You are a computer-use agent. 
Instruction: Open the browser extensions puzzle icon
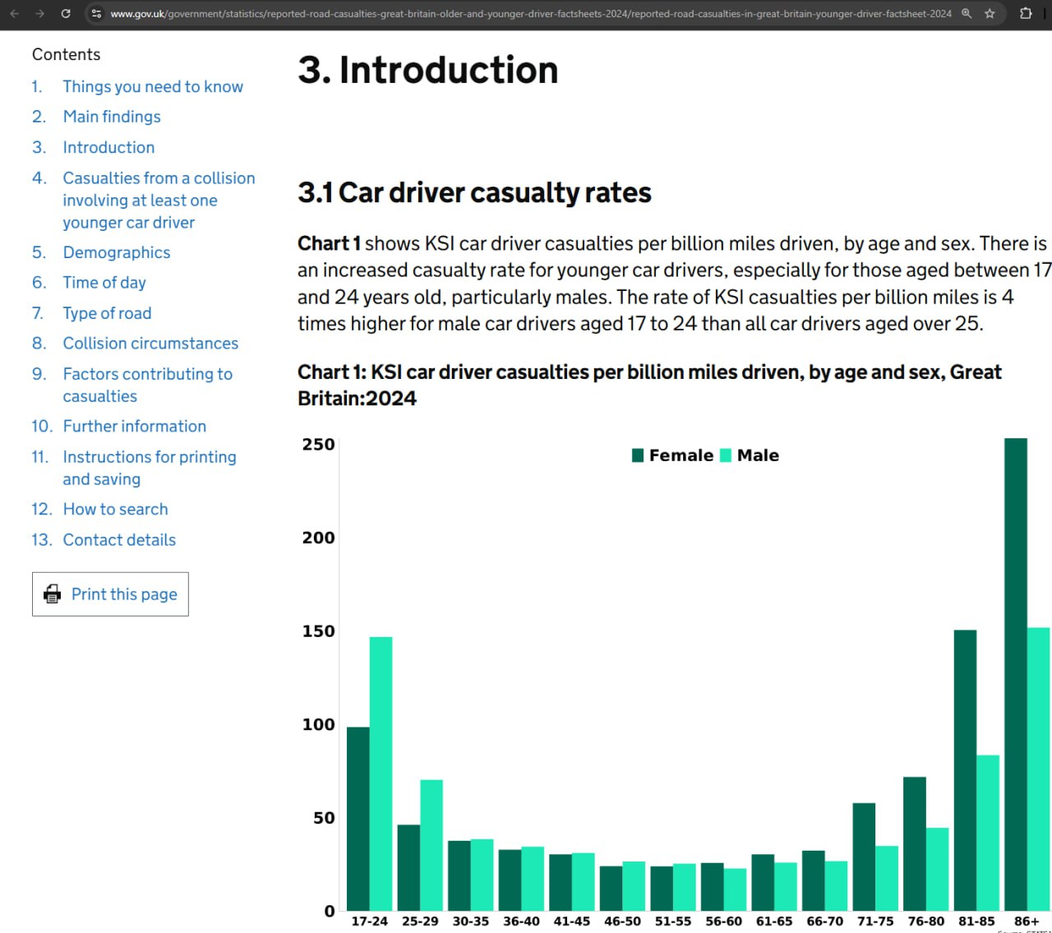1026,13
